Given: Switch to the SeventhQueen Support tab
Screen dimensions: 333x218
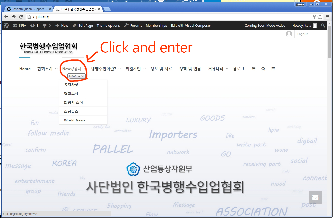Looking at the screenshot, I should [27, 9].
